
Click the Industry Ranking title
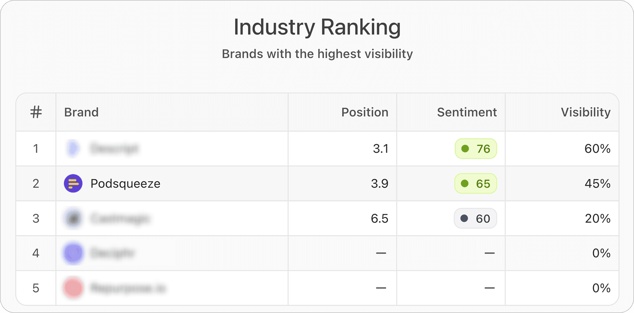[x=317, y=27]
